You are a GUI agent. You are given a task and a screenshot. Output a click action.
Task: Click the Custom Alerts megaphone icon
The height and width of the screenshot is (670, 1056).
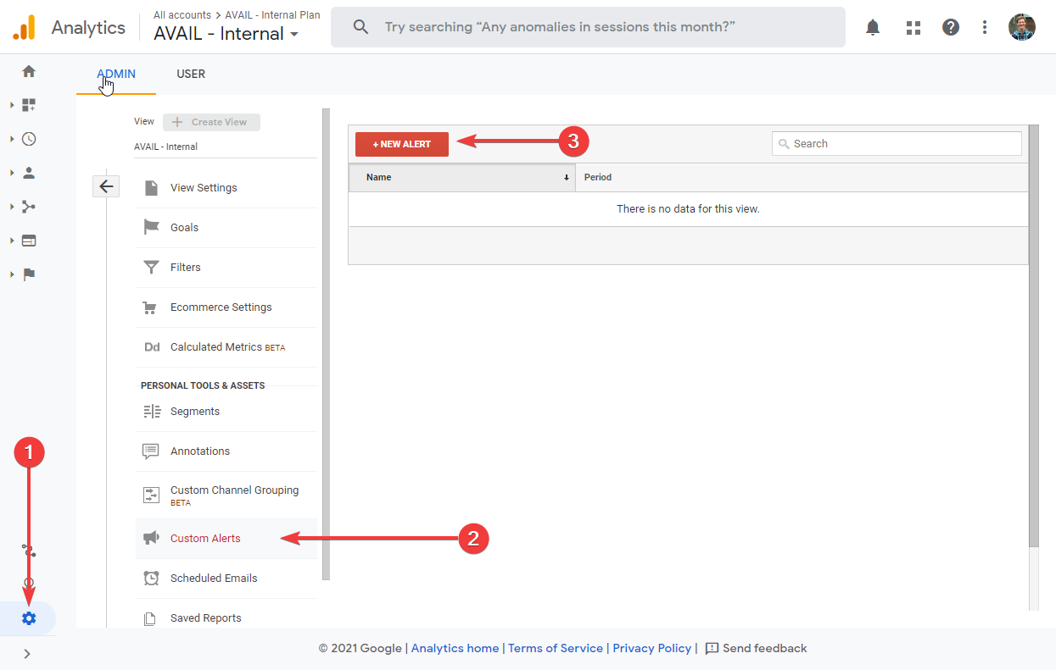[x=151, y=539]
